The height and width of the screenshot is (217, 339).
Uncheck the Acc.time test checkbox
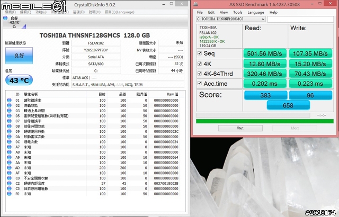(200, 83)
